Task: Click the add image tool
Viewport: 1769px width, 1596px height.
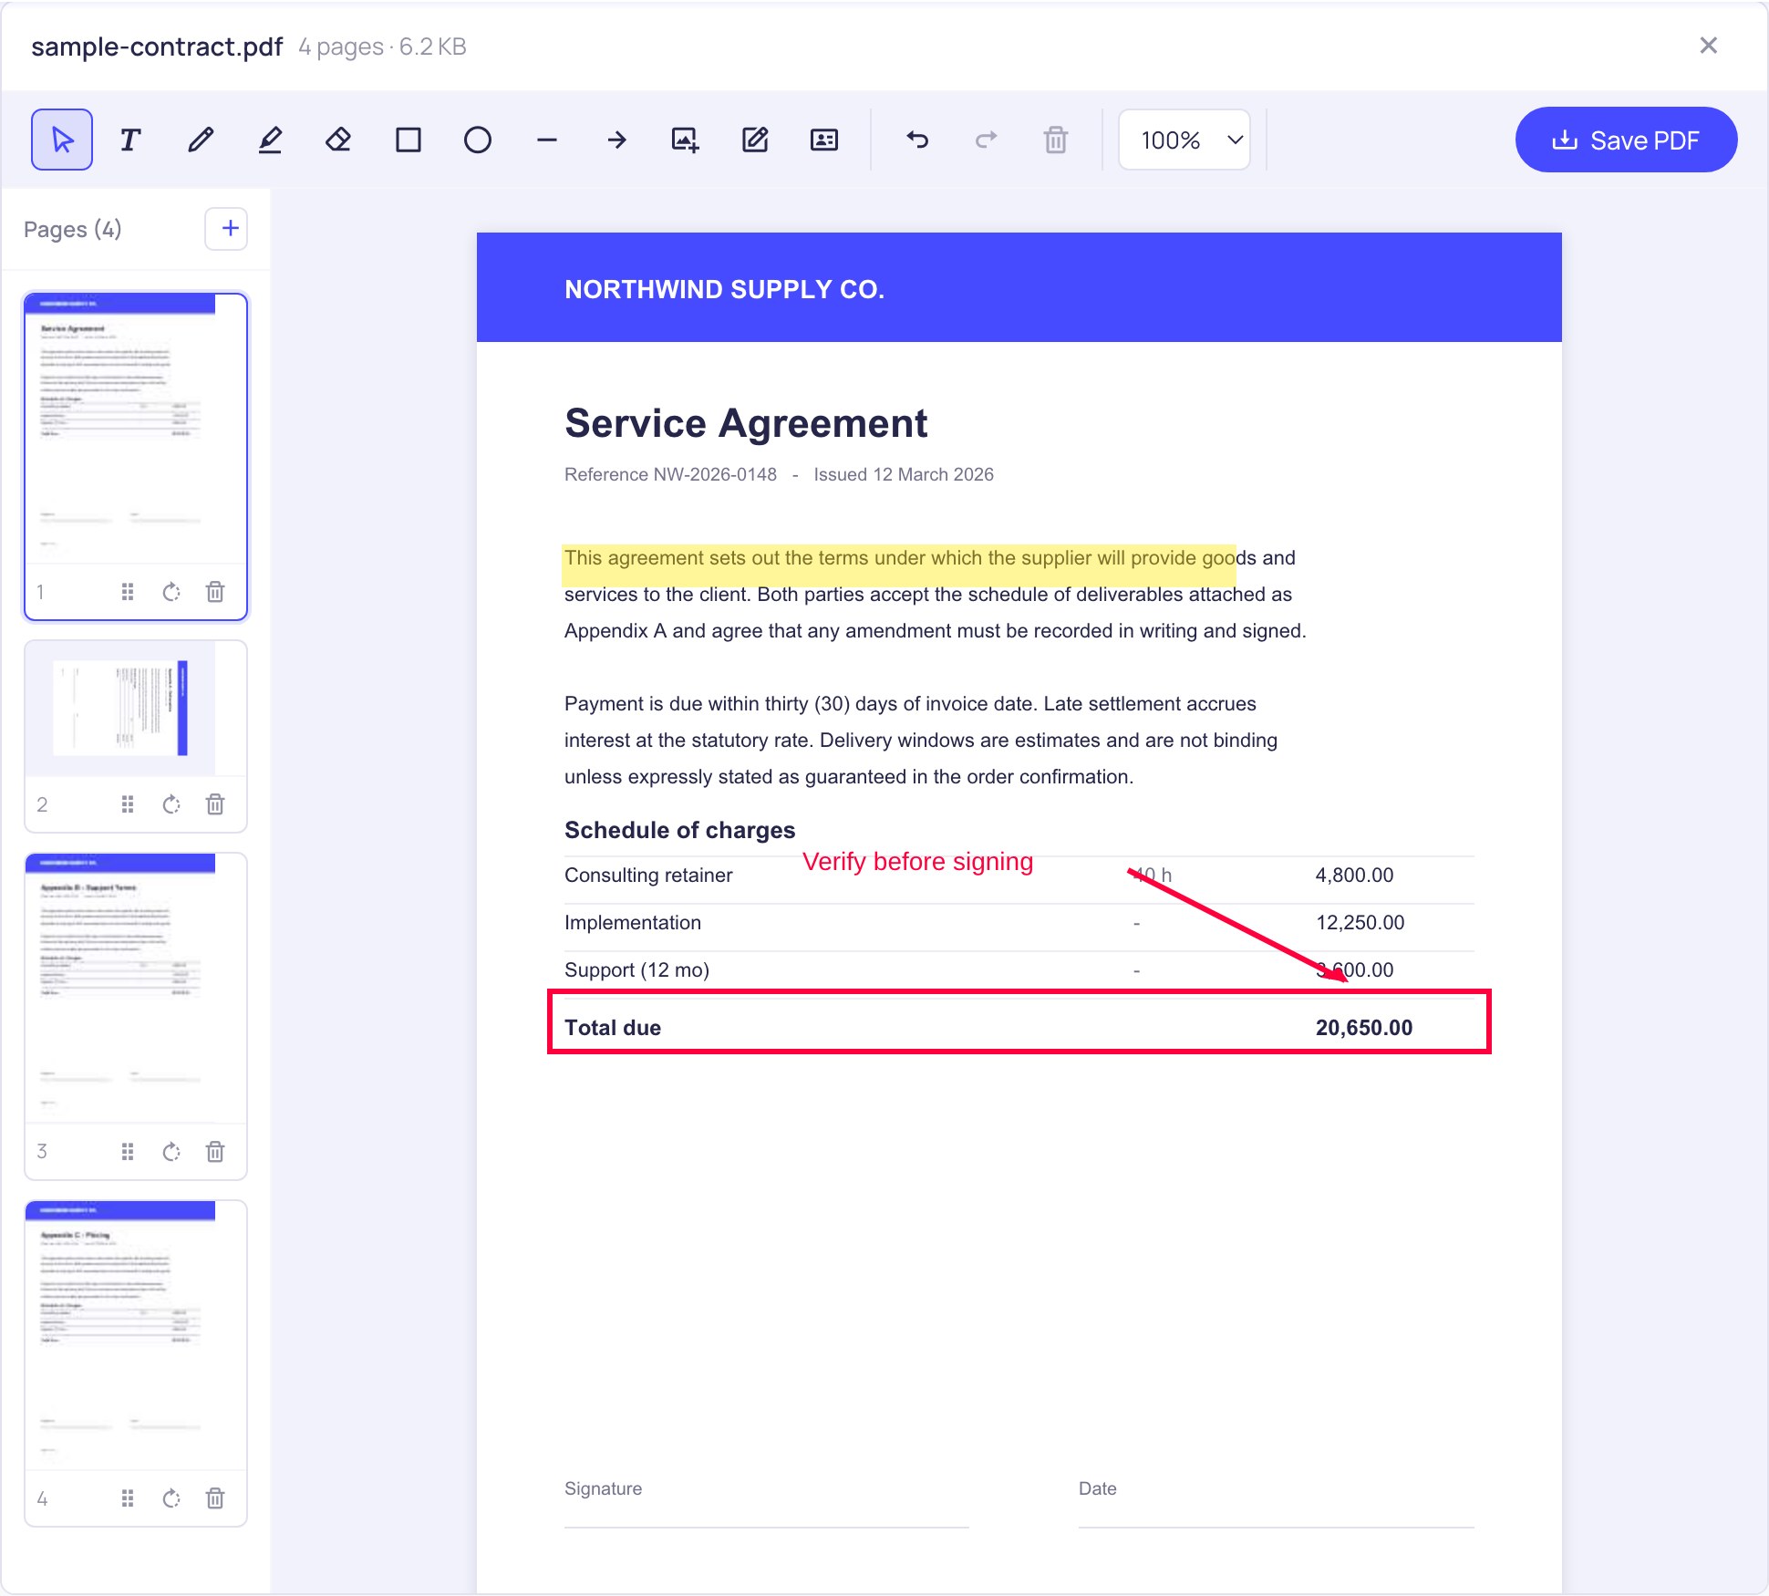Action: (x=686, y=140)
